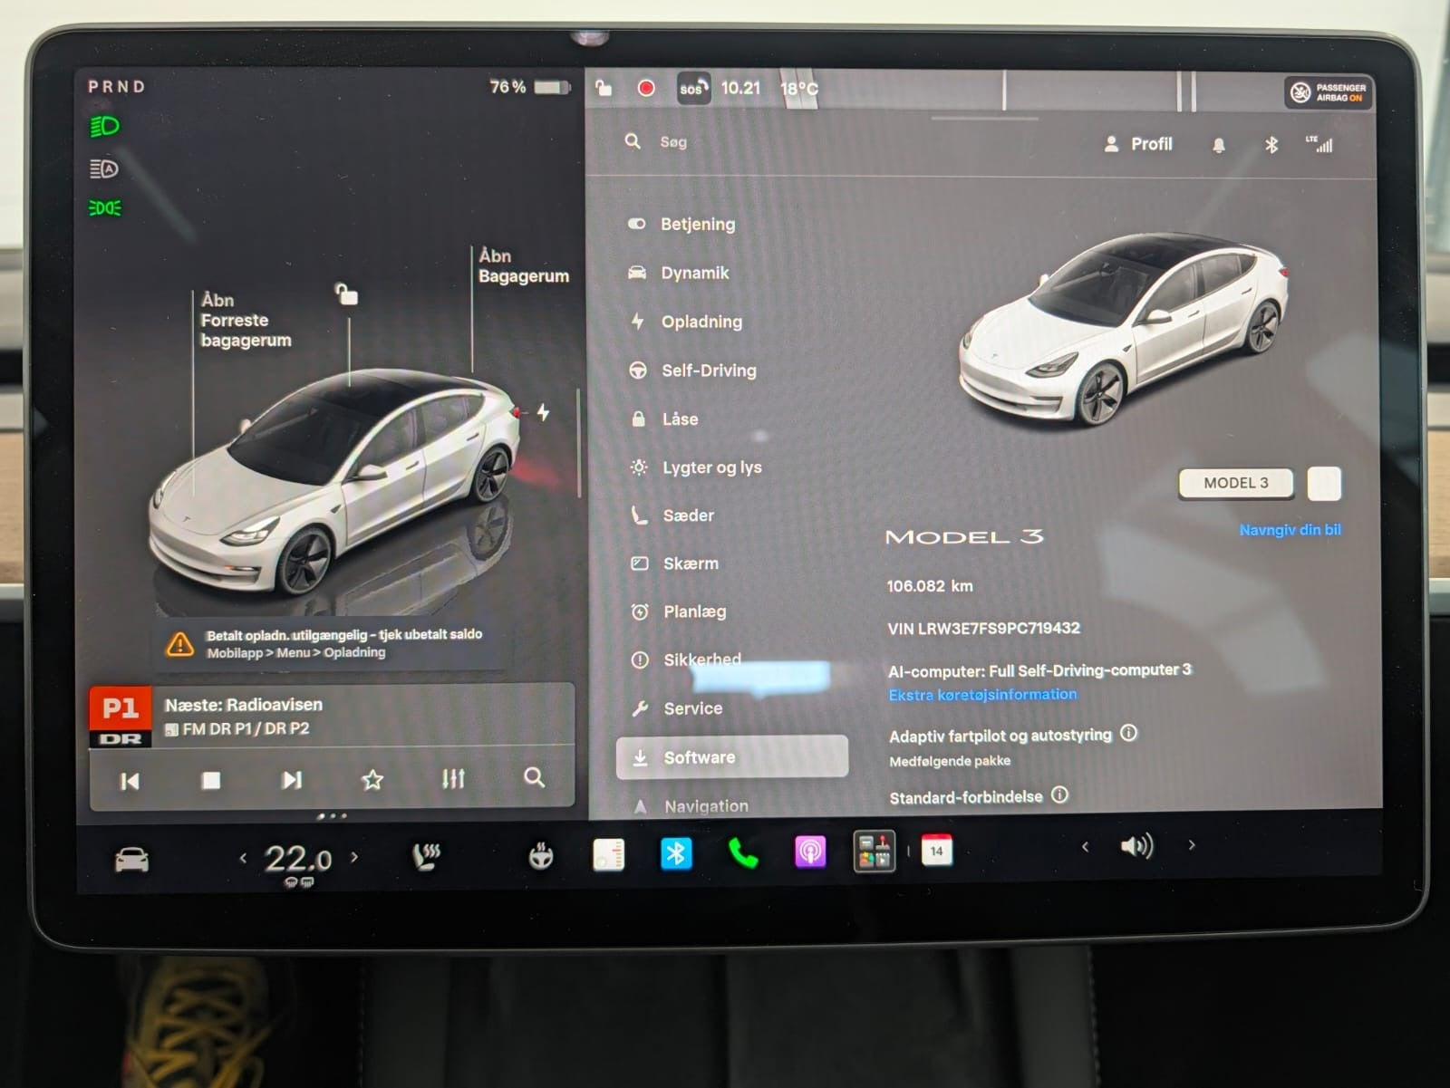This screenshot has width=1450, height=1088.
Task: Toggle the headlights indicator
Action: coord(104,126)
